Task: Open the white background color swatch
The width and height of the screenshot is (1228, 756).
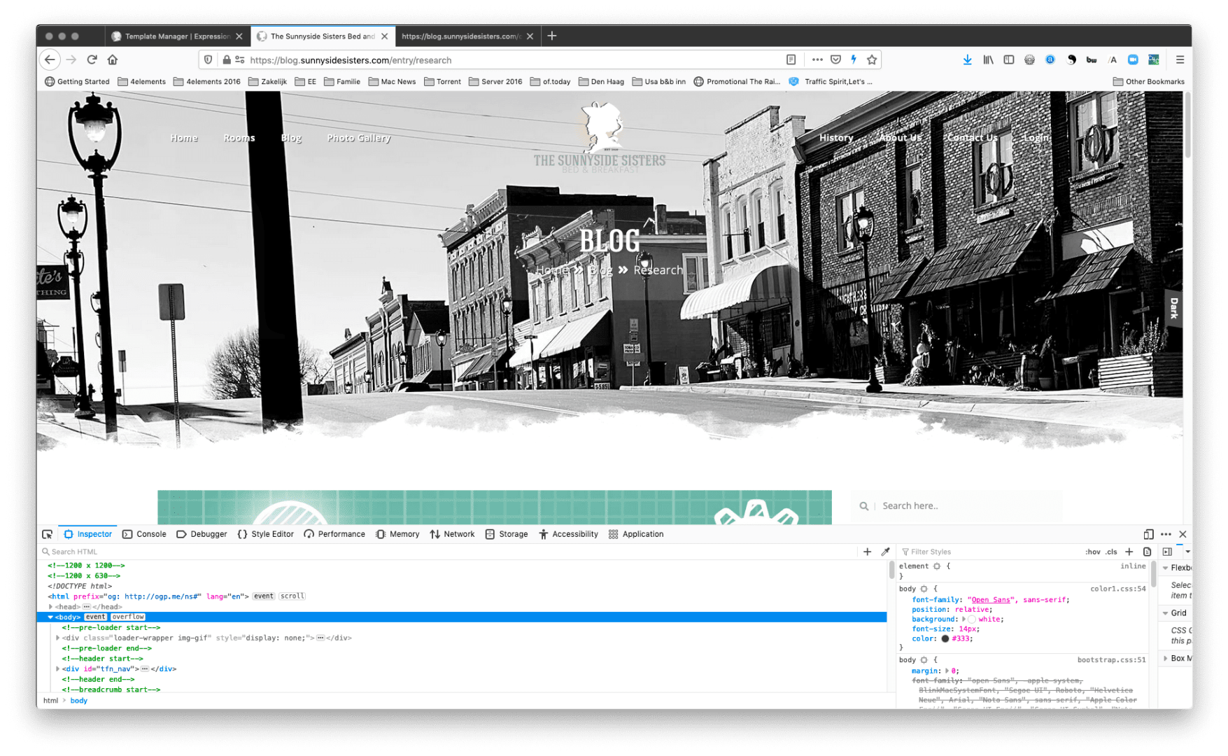Action: pos(972,619)
